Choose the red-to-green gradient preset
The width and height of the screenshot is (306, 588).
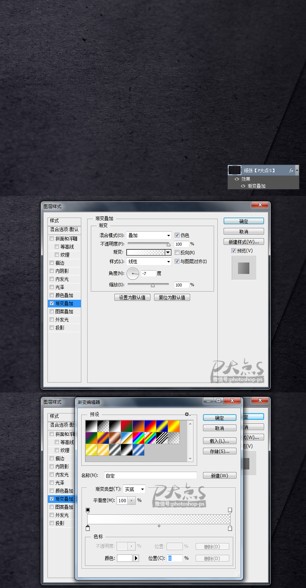pyautogui.click(x=127, y=426)
